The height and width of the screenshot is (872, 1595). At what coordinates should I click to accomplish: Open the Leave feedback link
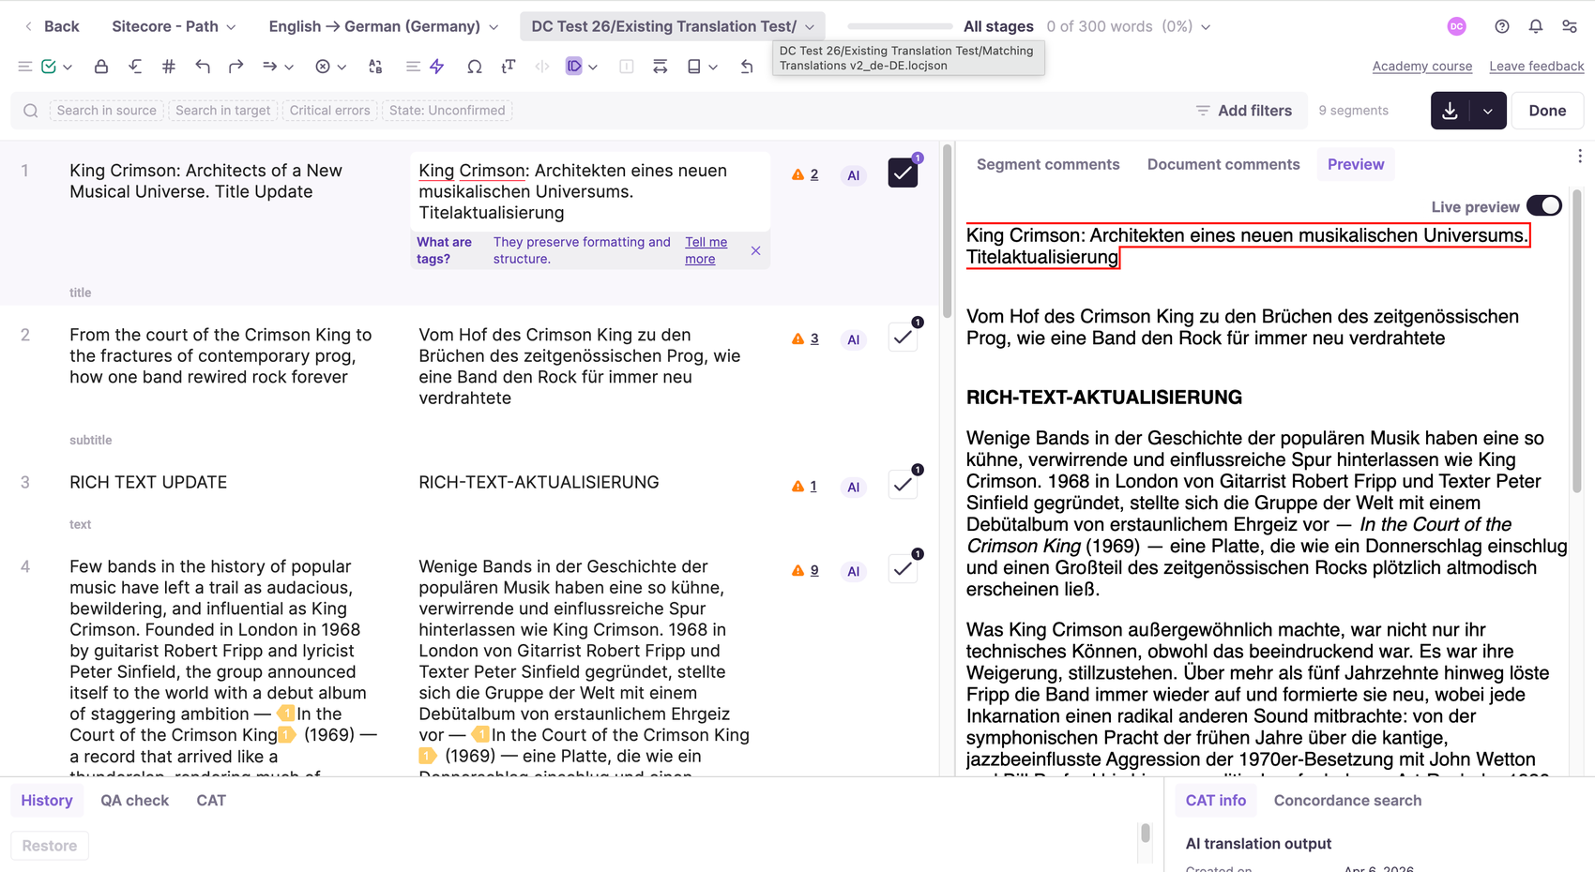coord(1537,67)
